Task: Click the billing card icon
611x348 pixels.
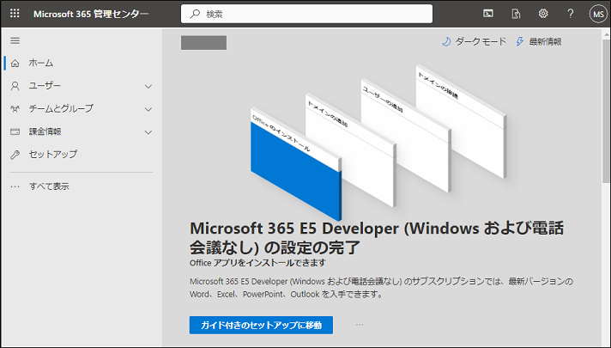Action: click(15, 131)
